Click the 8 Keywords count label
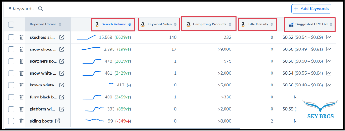This screenshot has height=131, width=345. 21,9
